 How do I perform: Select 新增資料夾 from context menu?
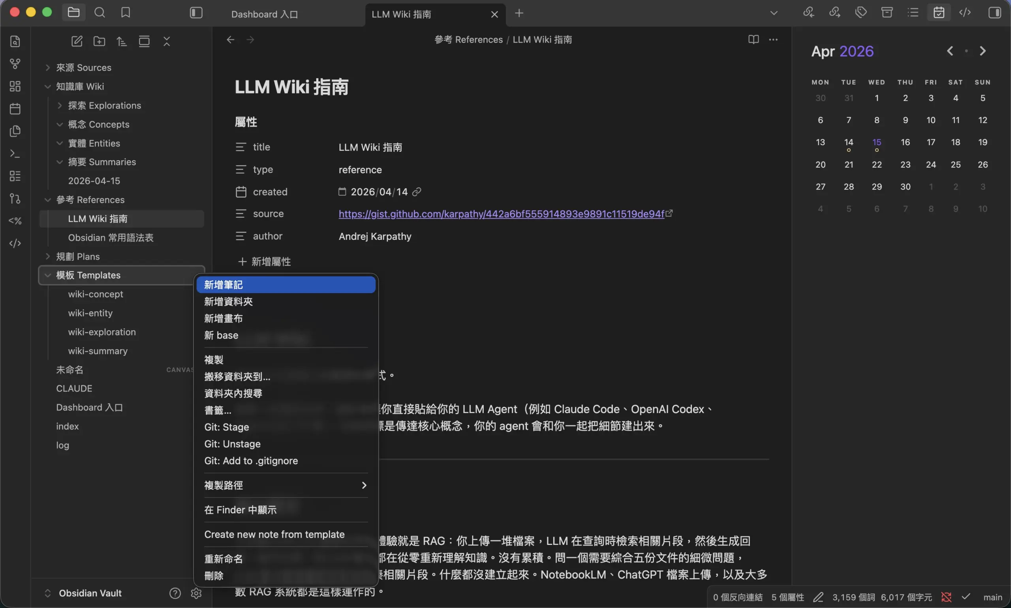(228, 301)
